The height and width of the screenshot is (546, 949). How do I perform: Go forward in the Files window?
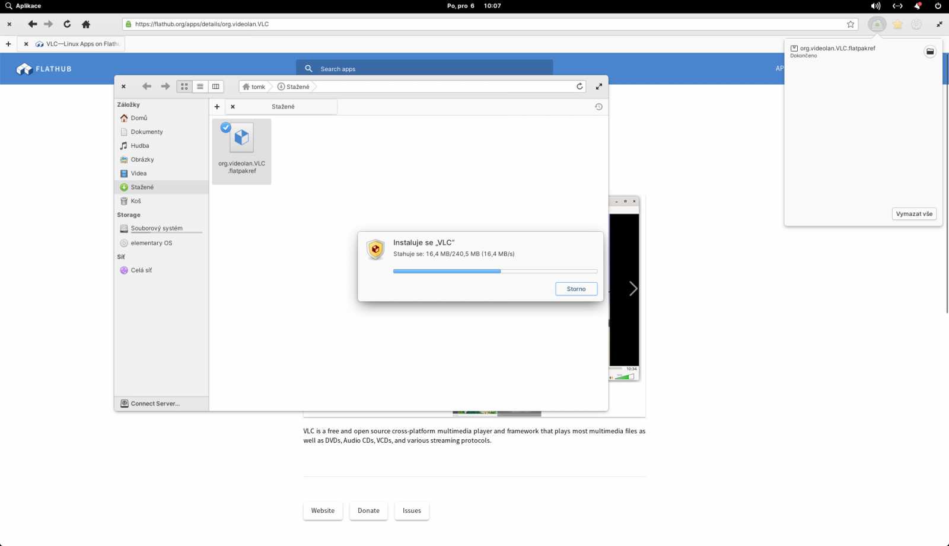165,87
